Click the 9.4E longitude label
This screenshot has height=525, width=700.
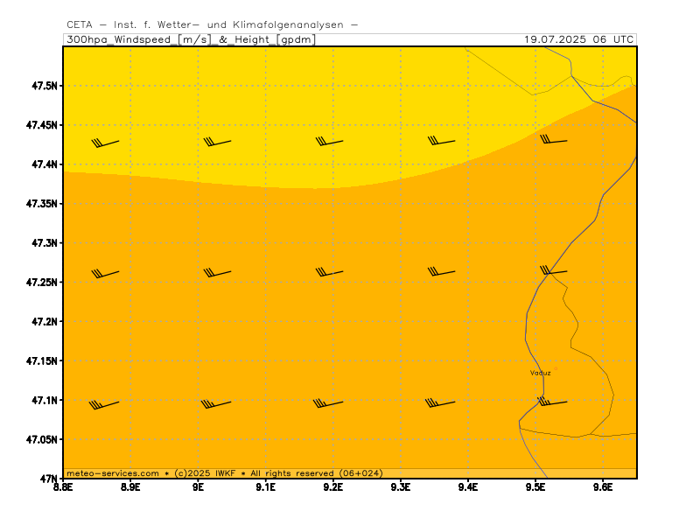tap(468, 486)
